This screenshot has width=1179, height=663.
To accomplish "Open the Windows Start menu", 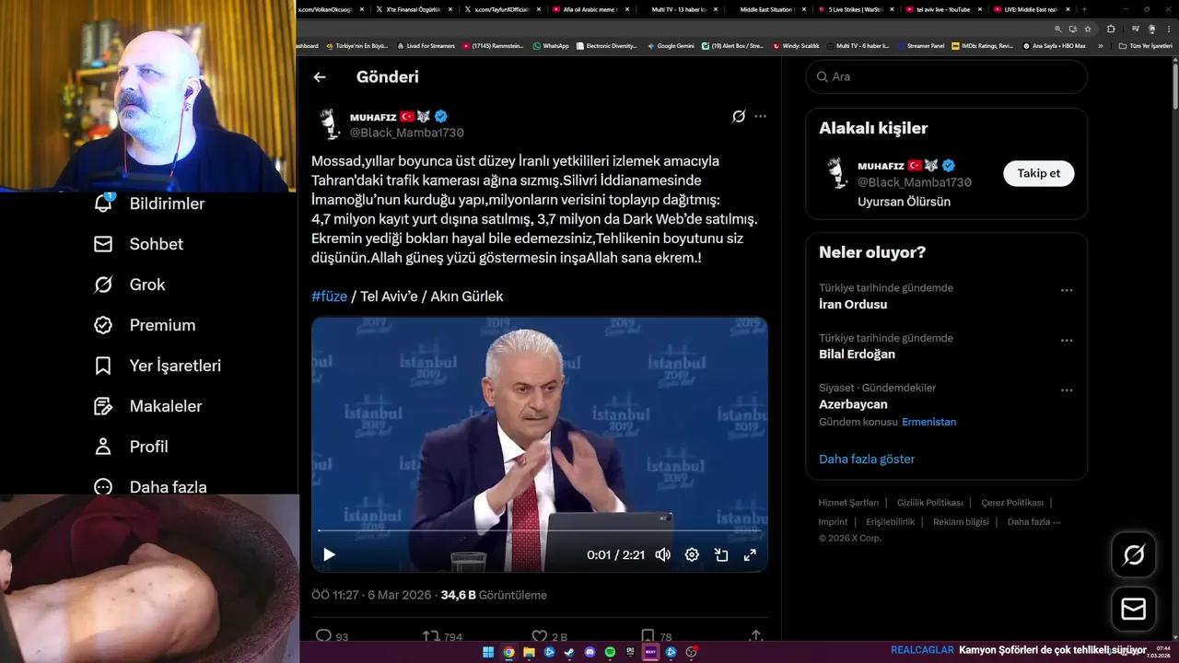I will [488, 652].
